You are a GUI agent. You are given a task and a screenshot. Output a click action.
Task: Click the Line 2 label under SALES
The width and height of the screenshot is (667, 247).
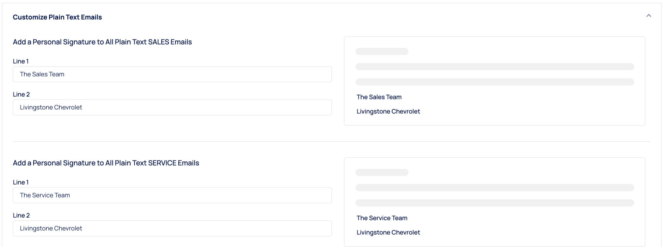[21, 95]
